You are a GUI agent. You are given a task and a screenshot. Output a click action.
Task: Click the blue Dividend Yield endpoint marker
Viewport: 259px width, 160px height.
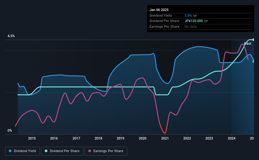[254, 61]
